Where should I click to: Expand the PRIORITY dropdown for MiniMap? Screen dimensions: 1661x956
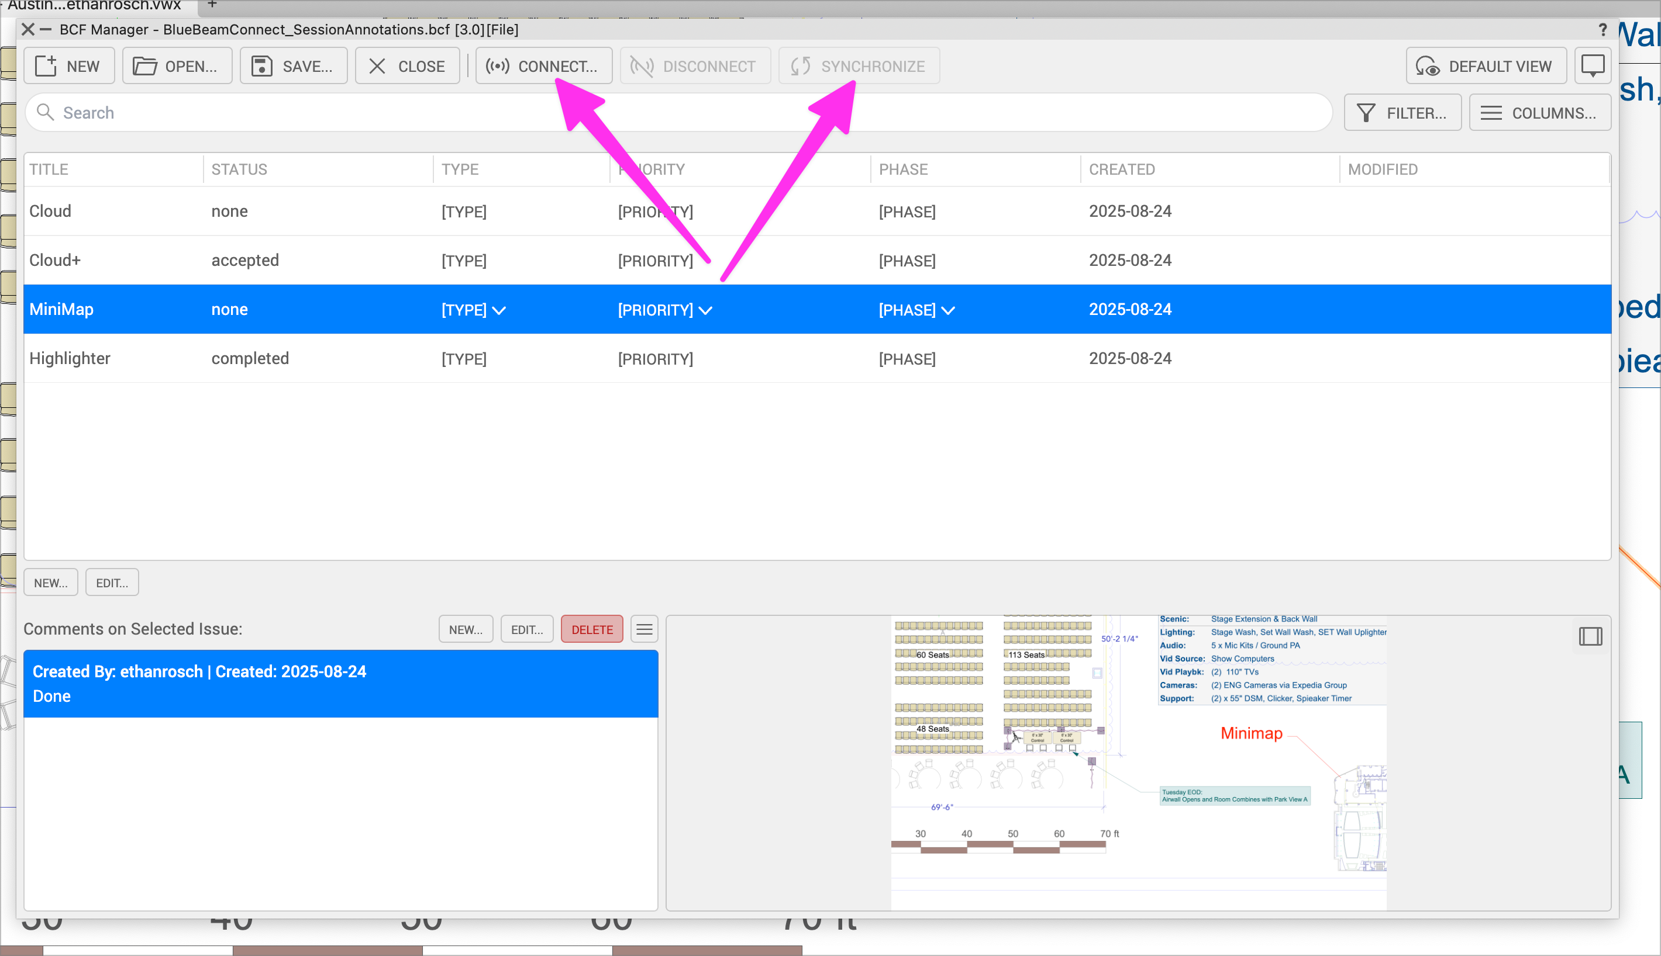(705, 310)
